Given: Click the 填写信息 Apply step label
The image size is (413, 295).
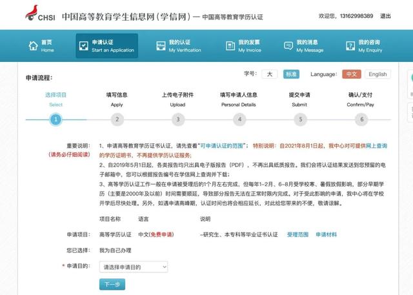Looking at the screenshot, I should pyautogui.click(x=117, y=99).
